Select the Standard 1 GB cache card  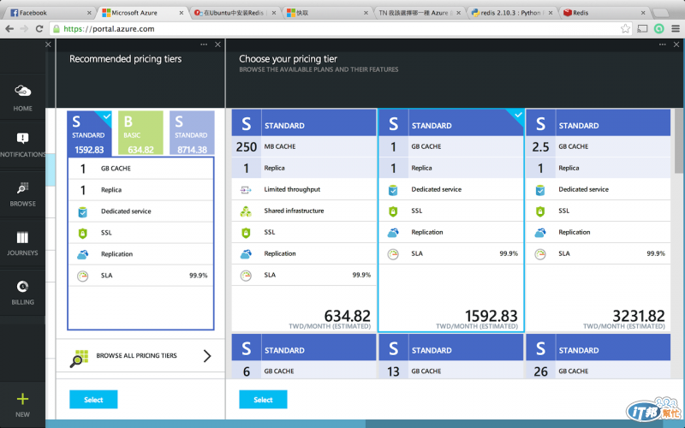tap(451, 221)
